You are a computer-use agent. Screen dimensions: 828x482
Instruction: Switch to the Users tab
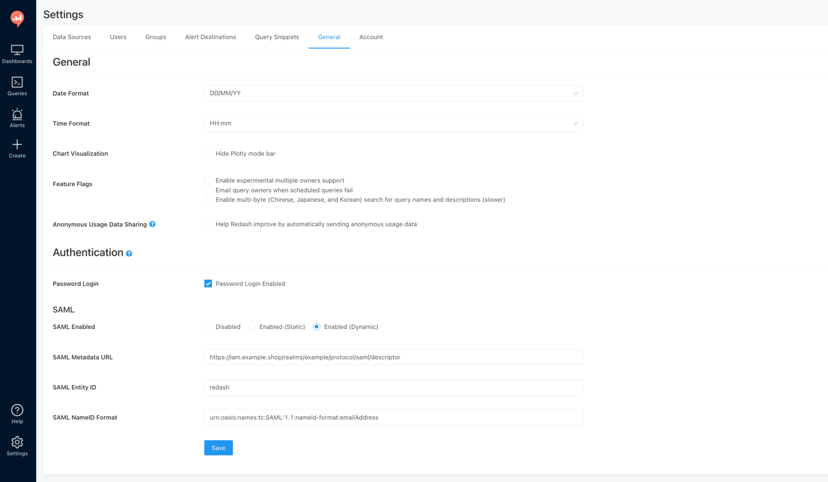tap(118, 37)
